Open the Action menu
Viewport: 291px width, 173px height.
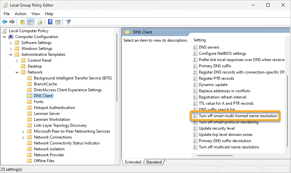coord(20,14)
